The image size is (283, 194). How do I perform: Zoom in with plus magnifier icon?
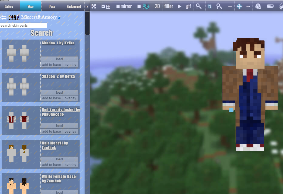click(219, 6)
